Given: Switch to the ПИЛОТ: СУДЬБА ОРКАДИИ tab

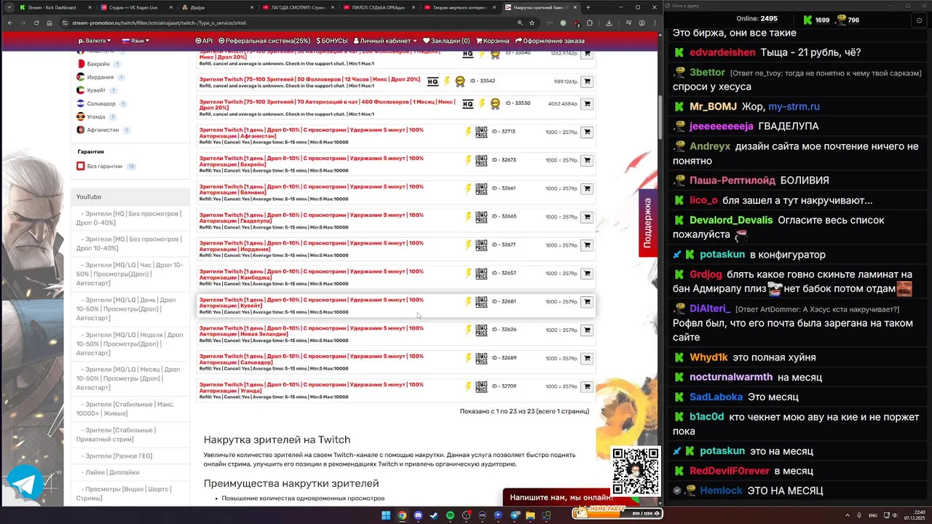Looking at the screenshot, I should 379,7.
